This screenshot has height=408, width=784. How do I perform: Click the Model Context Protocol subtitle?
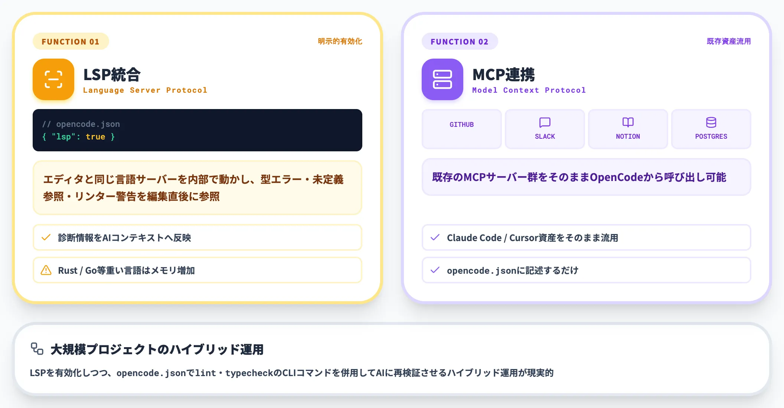click(529, 90)
